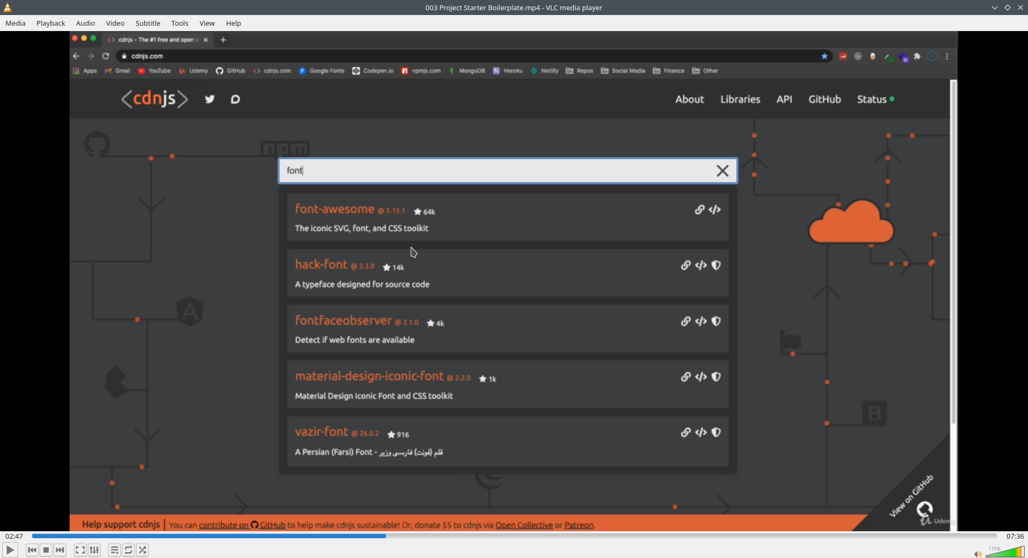The image size is (1028, 558).
Task: Open the Media menu
Action: coord(16,23)
